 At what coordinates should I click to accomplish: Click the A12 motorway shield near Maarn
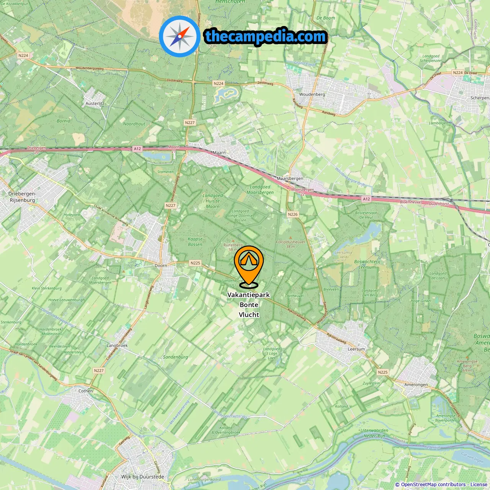pyautogui.click(x=137, y=149)
